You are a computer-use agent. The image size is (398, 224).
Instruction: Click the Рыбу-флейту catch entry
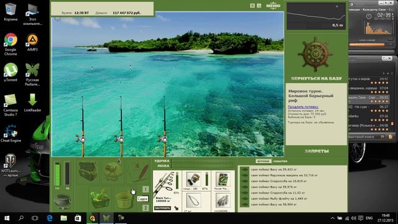coord(279,198)
